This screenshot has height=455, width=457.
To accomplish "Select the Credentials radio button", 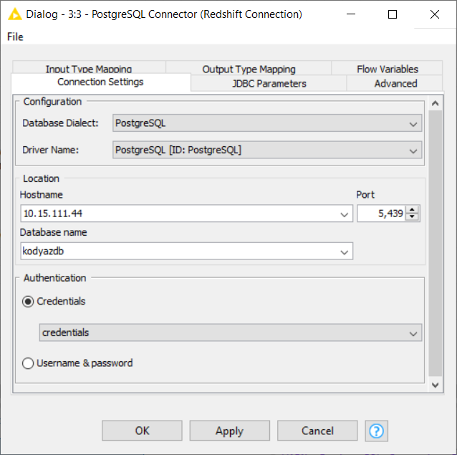I will pyautogui.click(x=28, y=302).
